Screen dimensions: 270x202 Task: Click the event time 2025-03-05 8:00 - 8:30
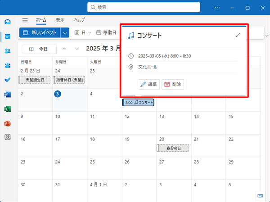point(164,56)
